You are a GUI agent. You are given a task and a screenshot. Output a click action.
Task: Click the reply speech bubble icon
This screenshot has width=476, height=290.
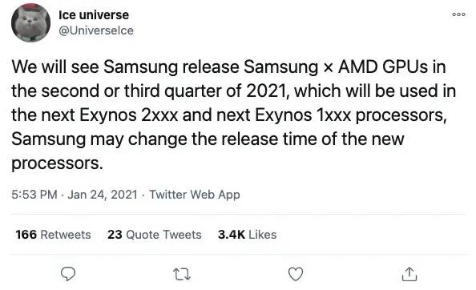[68, 274]
